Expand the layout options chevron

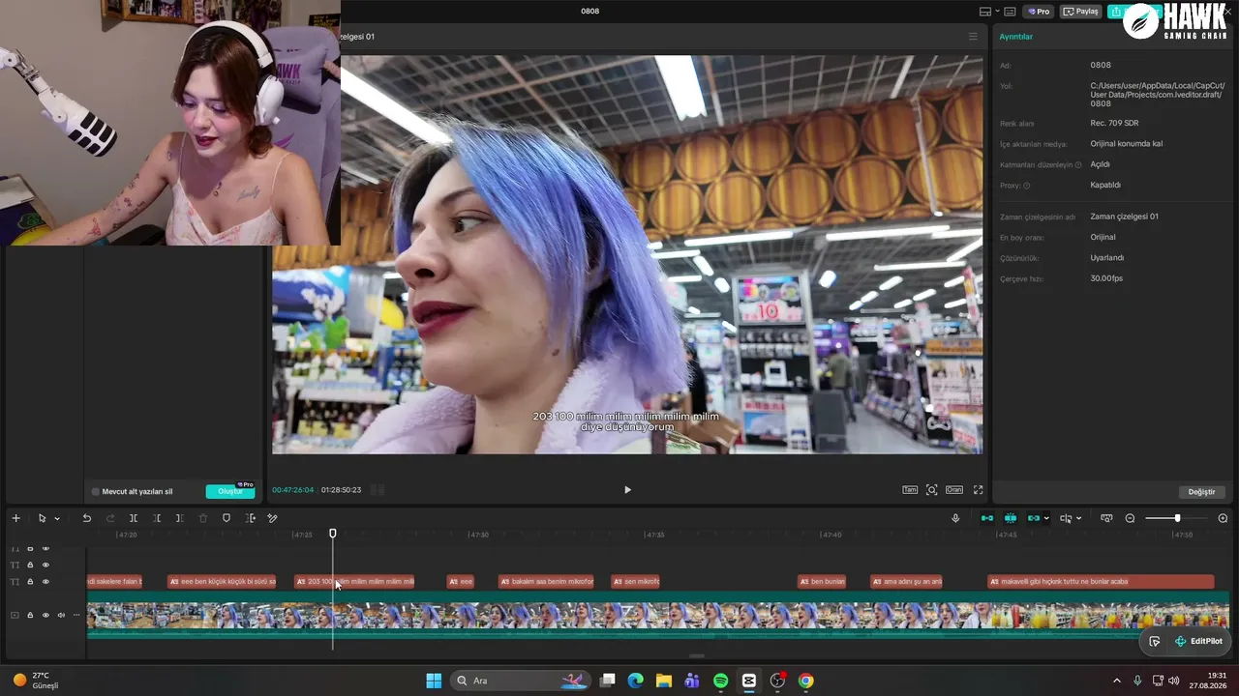click(x=996, y=12)
